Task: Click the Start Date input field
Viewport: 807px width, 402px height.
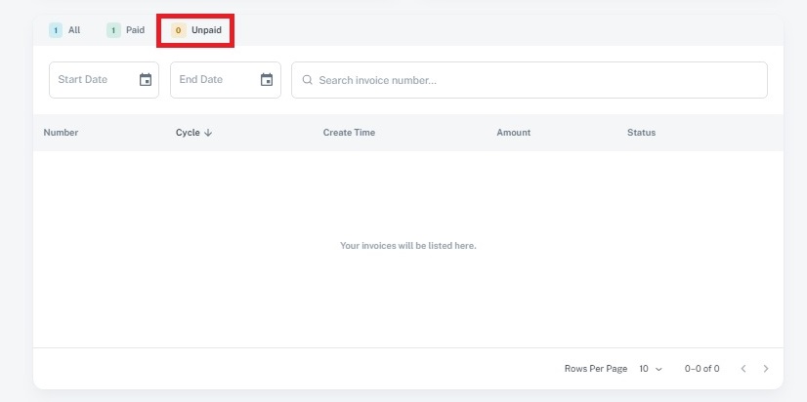Action: (x=91, y=80)
